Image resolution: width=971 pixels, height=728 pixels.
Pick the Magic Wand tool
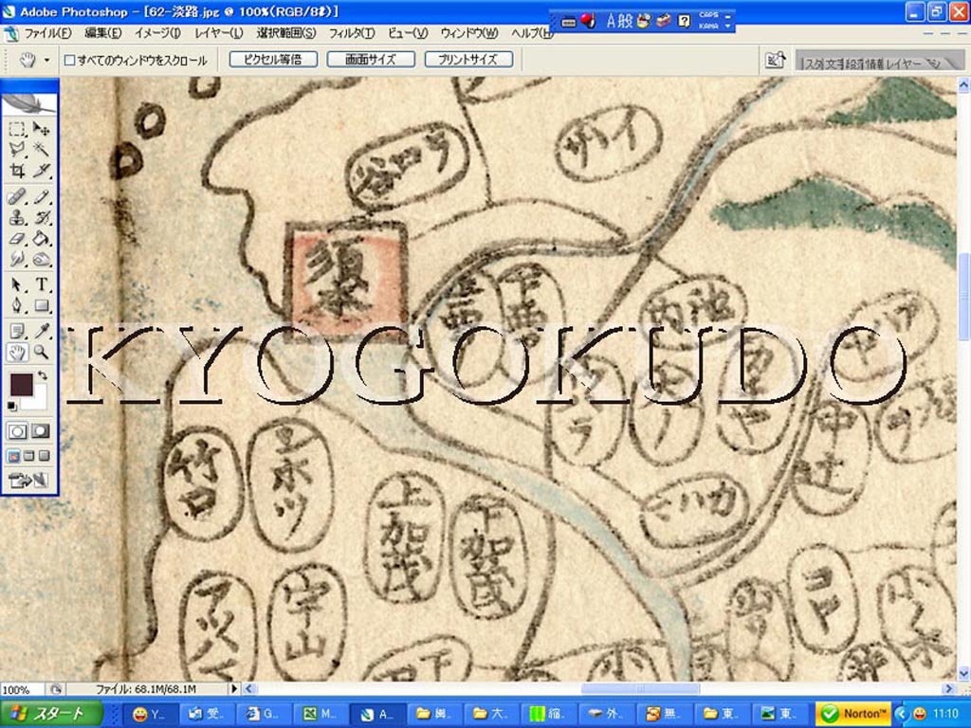coord(41,149)
